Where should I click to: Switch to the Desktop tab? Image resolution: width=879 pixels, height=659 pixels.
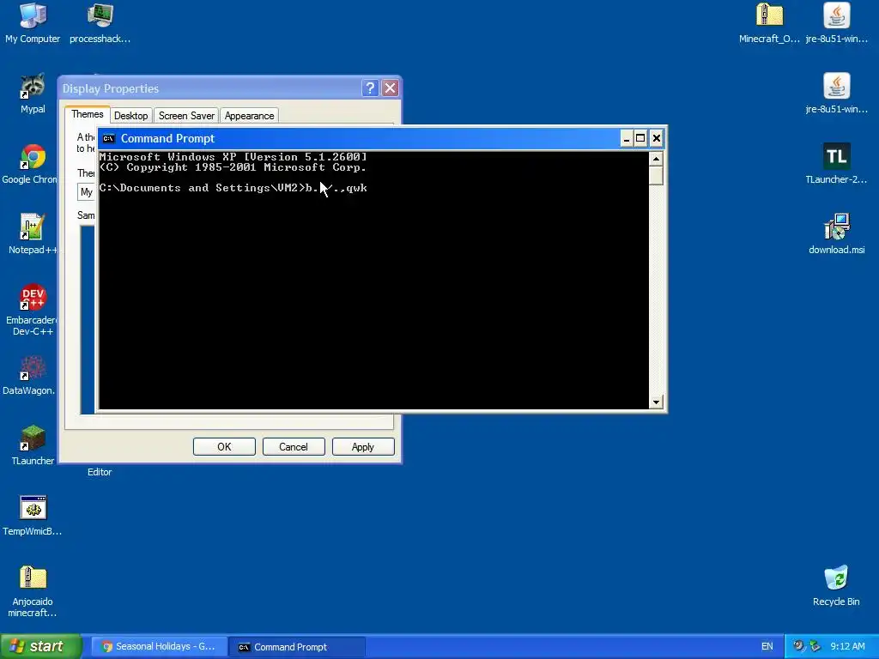(x=130, y=116)
